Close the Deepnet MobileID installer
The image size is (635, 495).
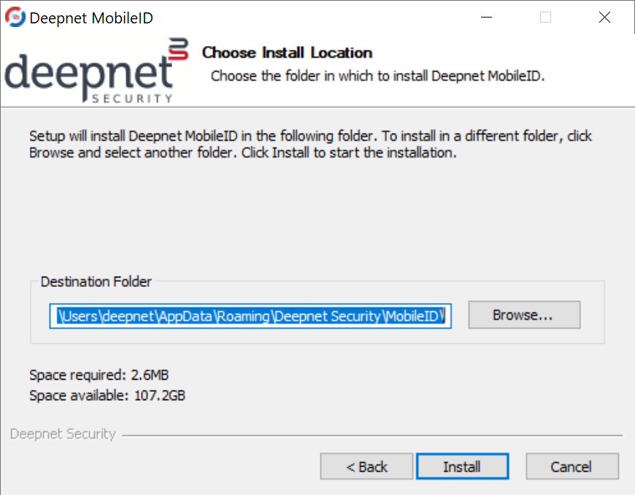604,18
